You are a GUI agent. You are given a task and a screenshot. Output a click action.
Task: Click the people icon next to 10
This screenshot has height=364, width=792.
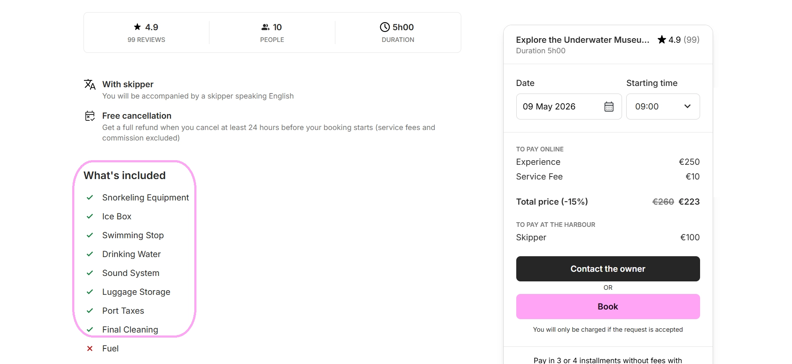tap(265, 27)
